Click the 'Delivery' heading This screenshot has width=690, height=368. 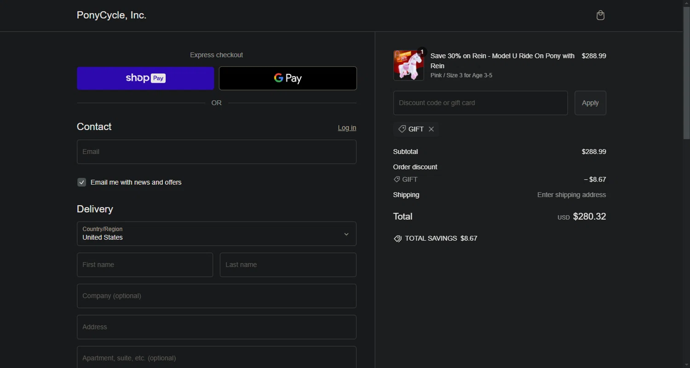pyautogui.click(x=95, y=209)
